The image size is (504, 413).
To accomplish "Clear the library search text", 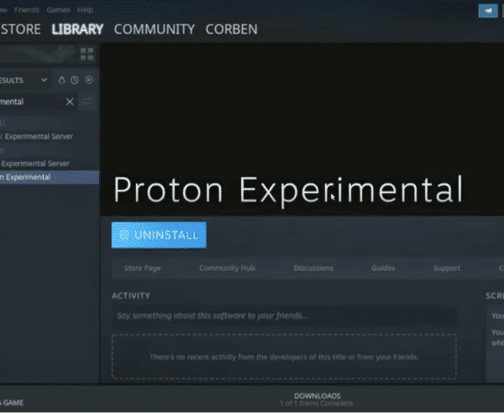I will tap(70, 102).
